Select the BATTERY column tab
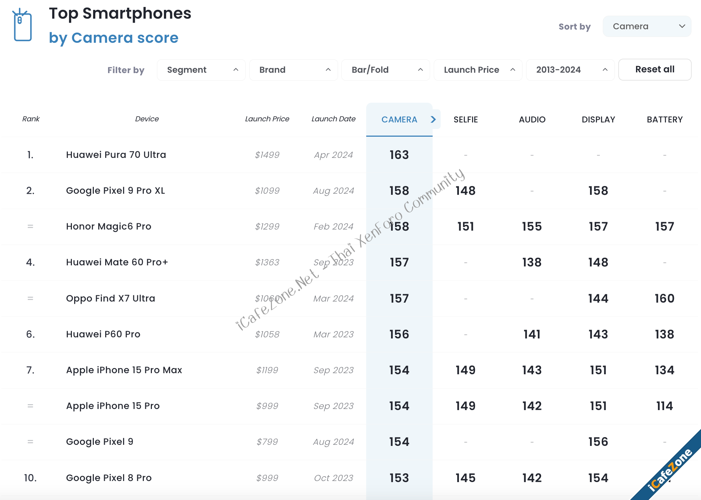Screen dimensions: 701x500 [x=664, y=120]
